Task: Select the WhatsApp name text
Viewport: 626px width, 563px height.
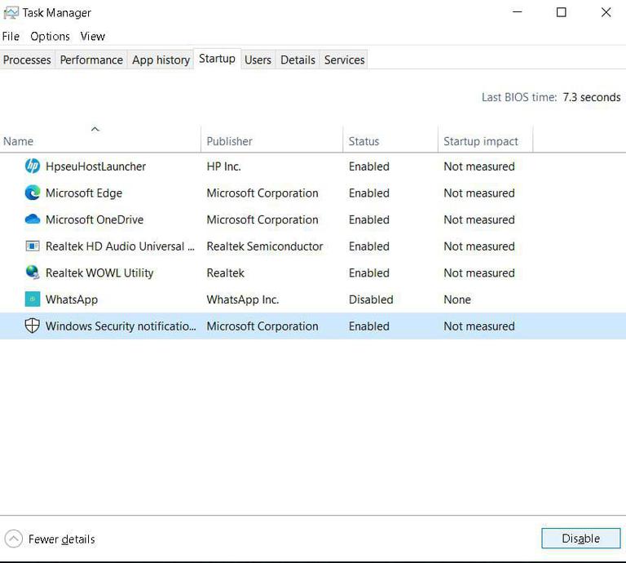Action: [72, 299]
